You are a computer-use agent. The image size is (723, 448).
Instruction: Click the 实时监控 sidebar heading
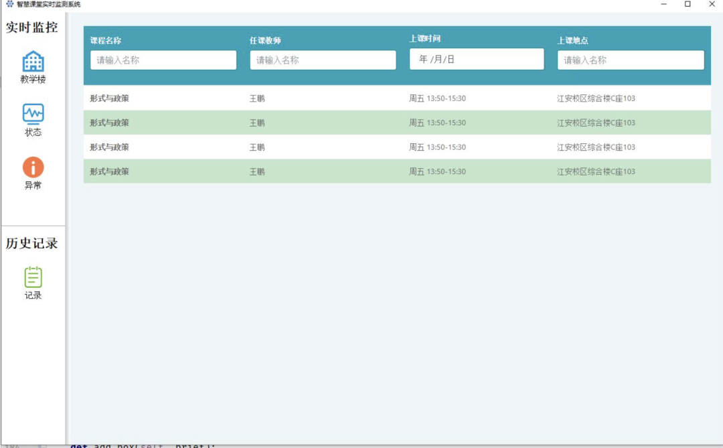(x=32, y=27)
